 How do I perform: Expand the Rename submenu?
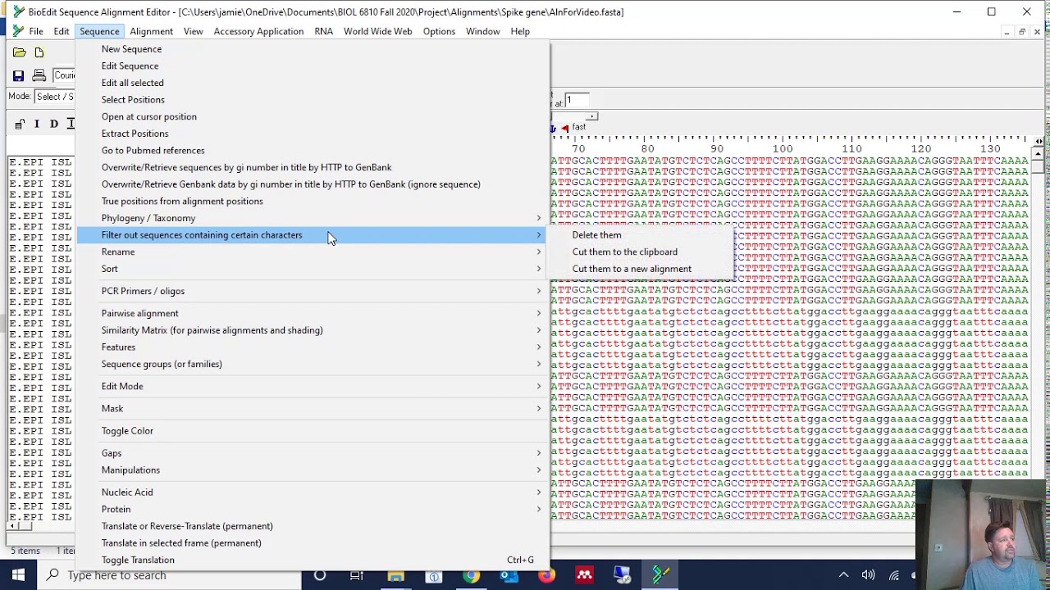(x=313, y=252)
